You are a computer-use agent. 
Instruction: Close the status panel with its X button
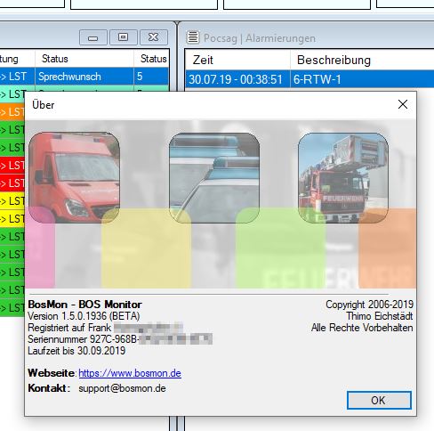[154, 37]
